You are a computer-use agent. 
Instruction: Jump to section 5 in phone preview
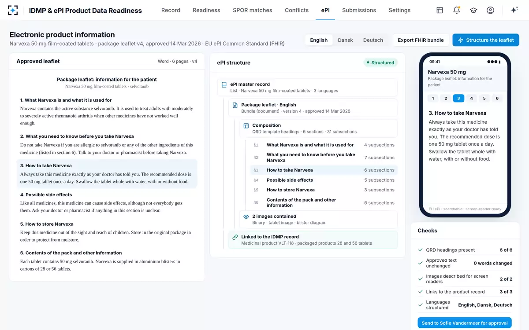pyautogui.click(x=484, y=98)
